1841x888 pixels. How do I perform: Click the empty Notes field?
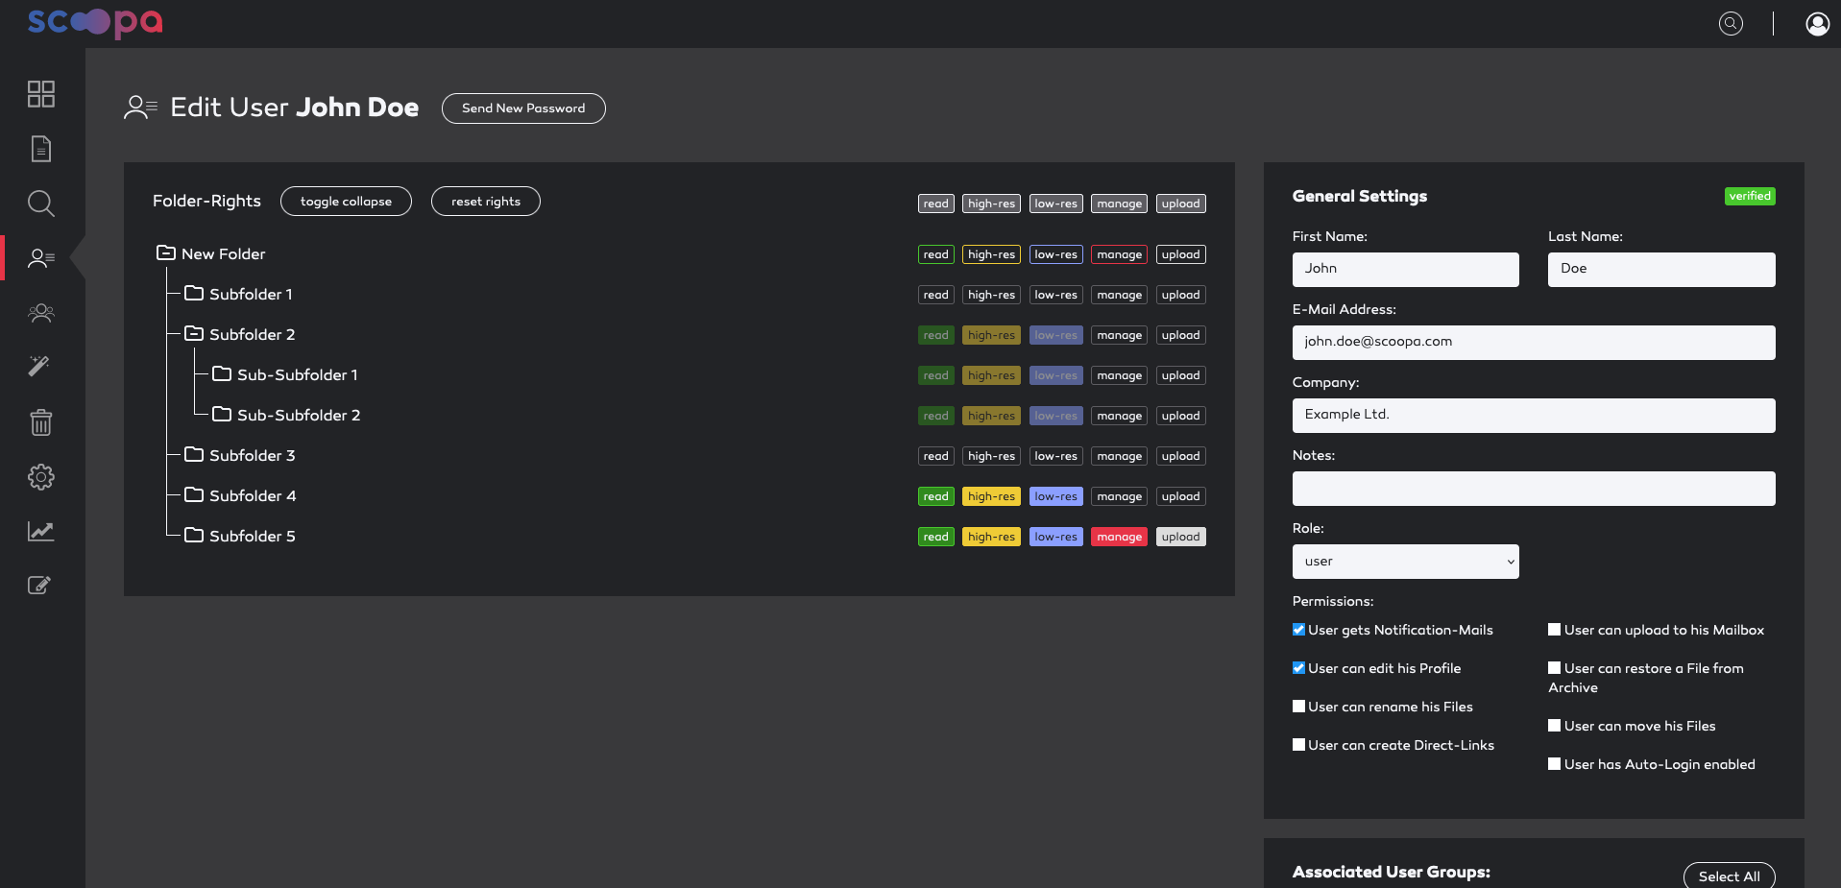pos(1534,489)
